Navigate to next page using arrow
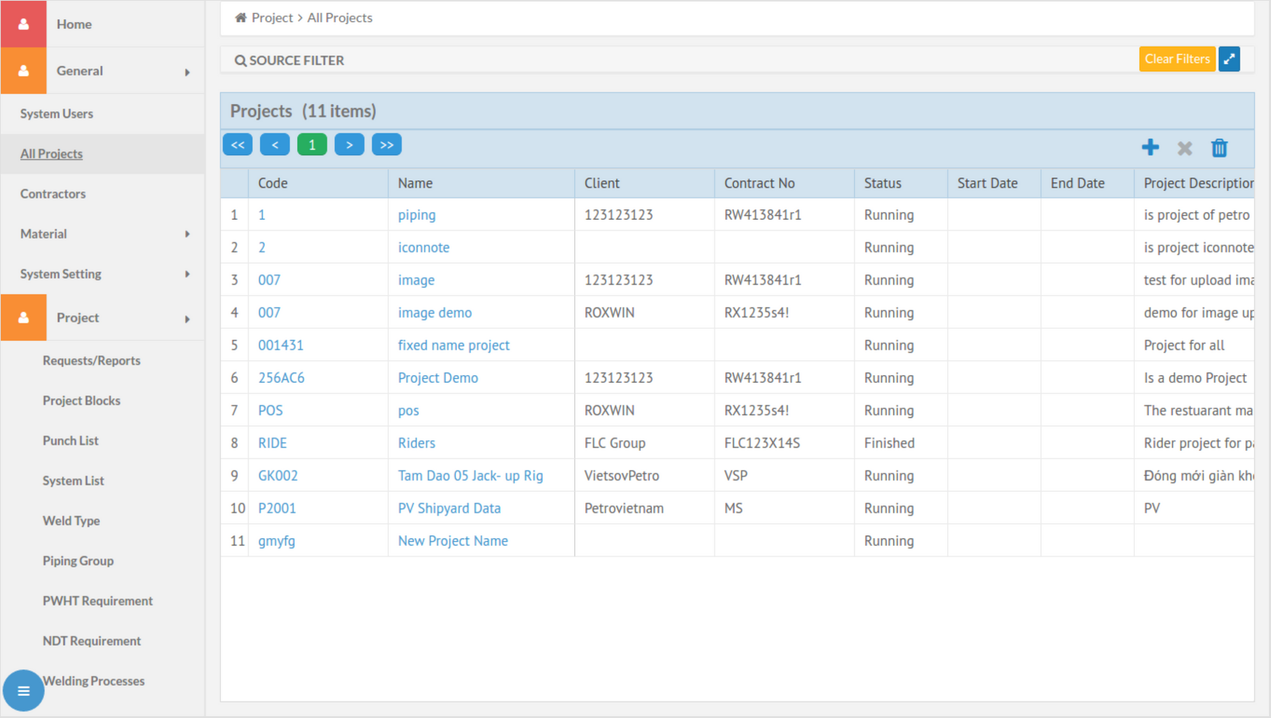The height and width of the screenshot is (718, 1271). click(349, 145)
